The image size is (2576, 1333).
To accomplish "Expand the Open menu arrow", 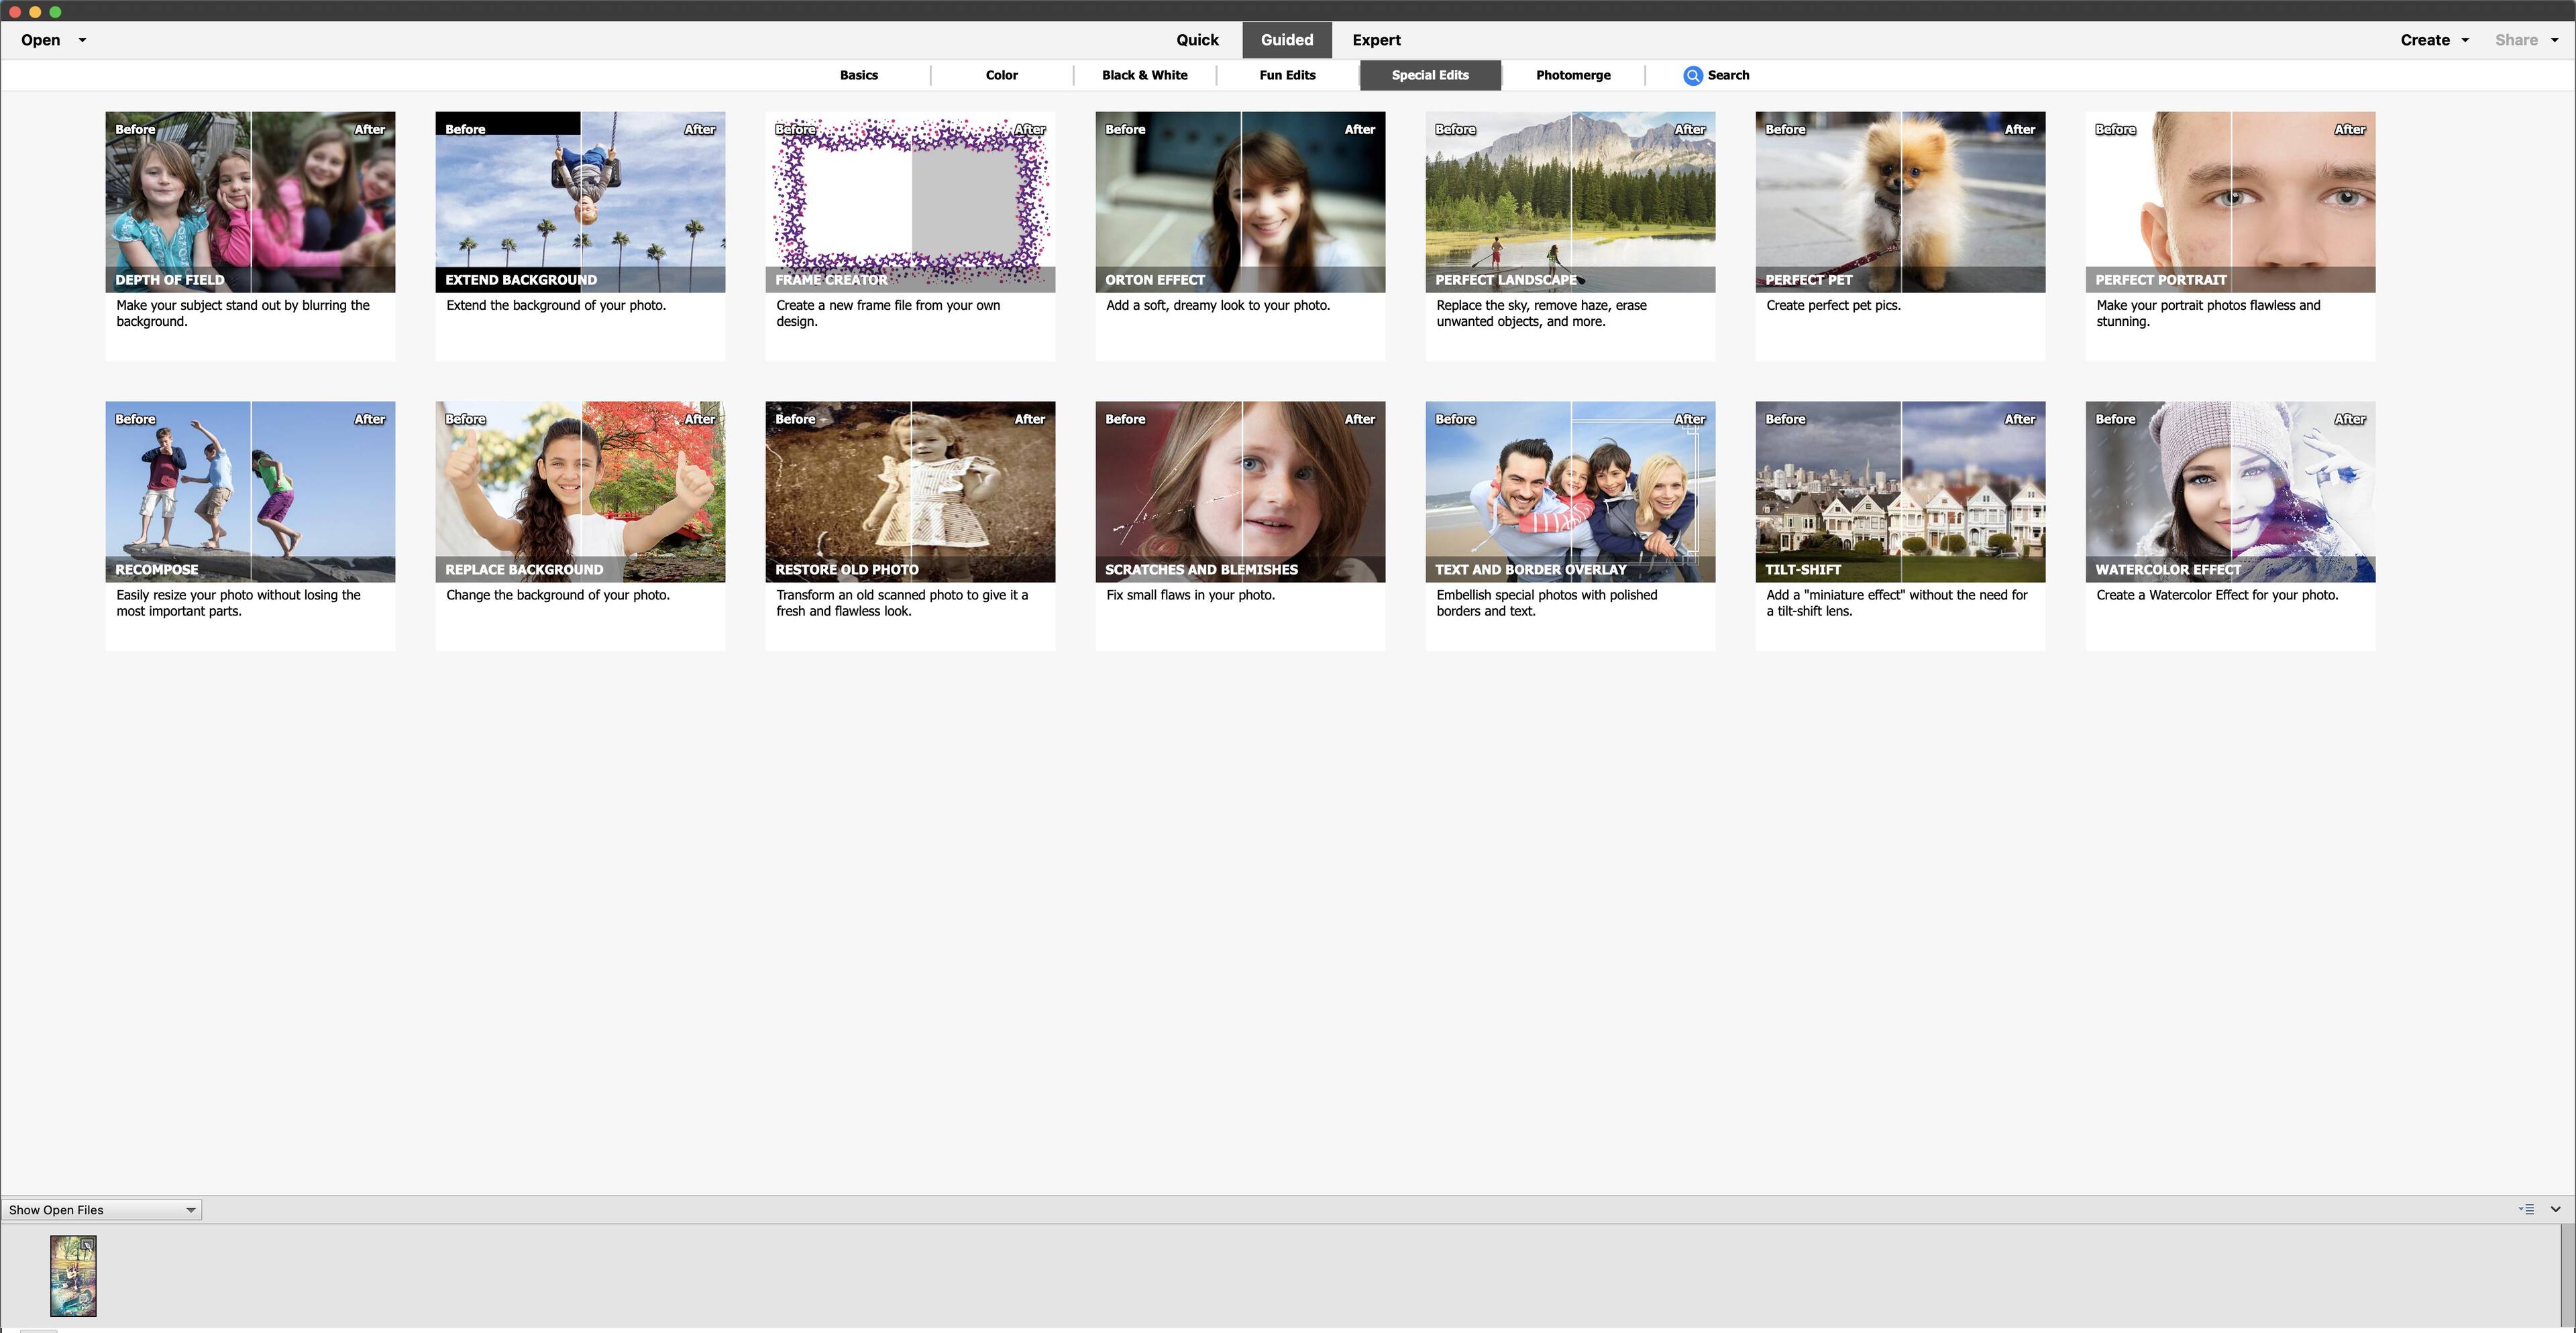I will click(x=82, y=40).
